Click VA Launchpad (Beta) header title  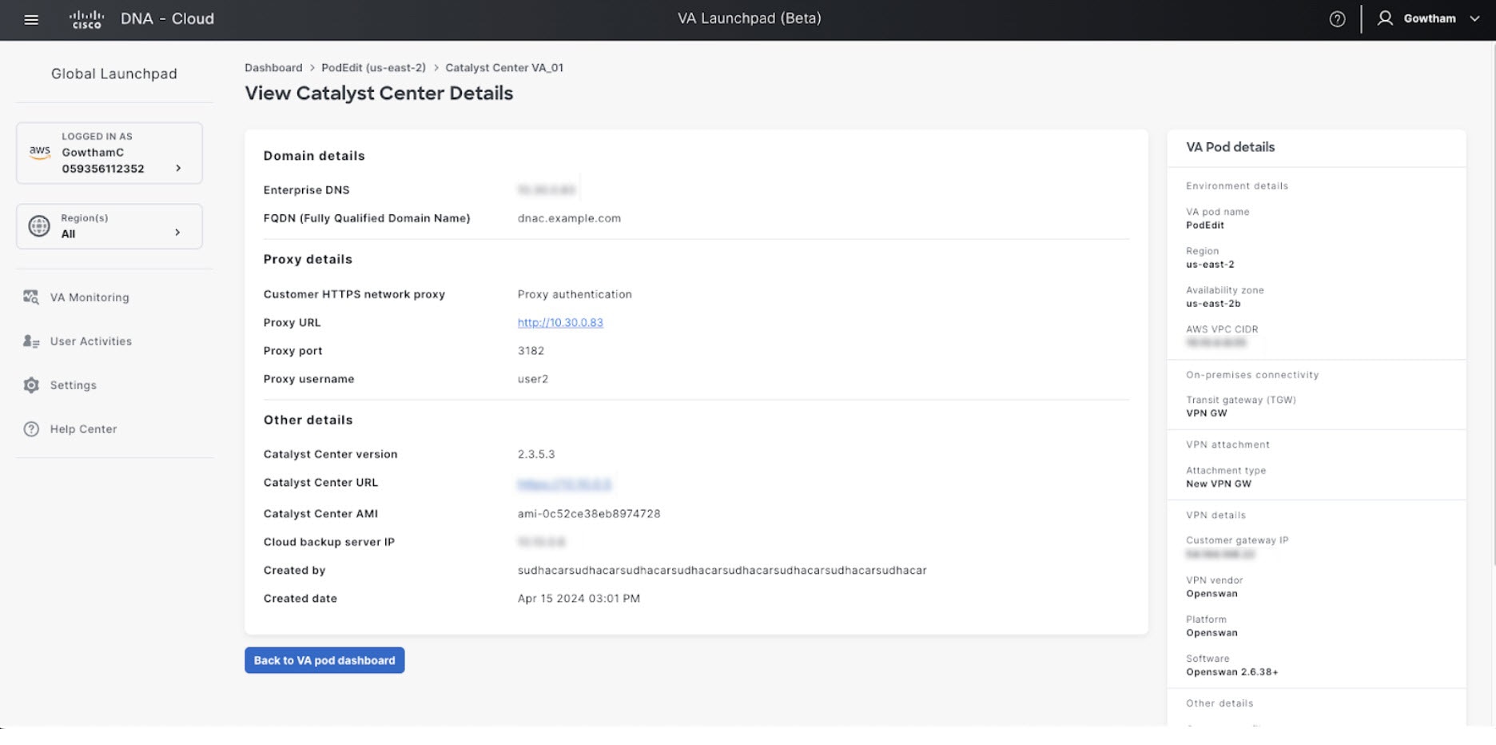tap(750, 18)
